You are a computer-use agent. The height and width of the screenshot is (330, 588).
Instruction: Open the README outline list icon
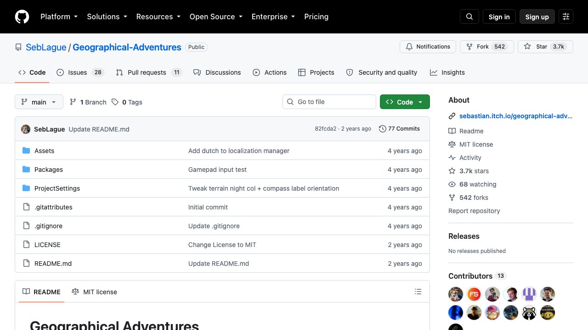click(x=418, y=291)
